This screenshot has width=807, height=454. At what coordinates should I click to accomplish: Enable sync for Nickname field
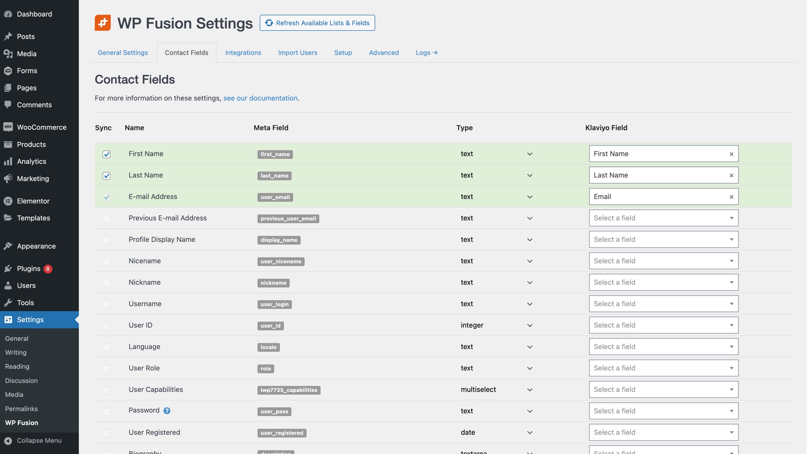106,283
